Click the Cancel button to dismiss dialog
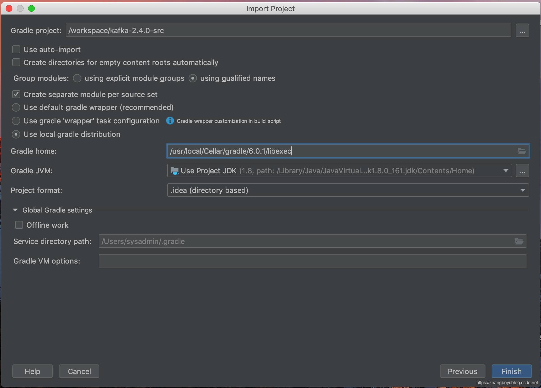Image resolution: width=541 pixels, height=388 pixels. (79, 371)
